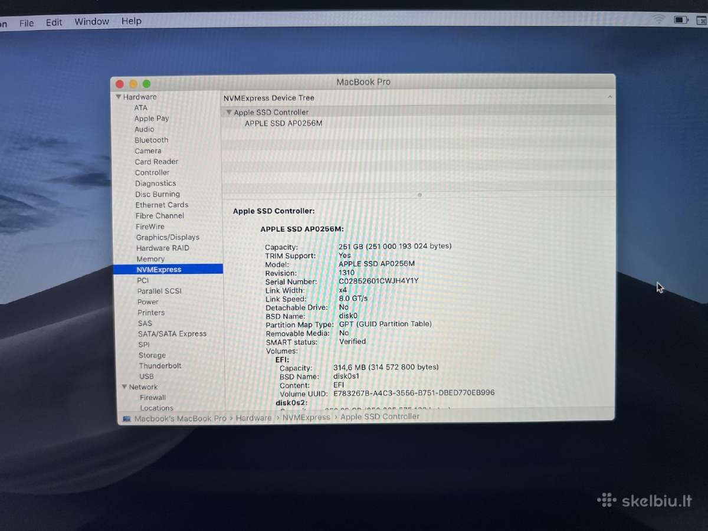708x531 pixels.
Task: Select Fibre Channel in the sidebar
Action: [160, 216]
